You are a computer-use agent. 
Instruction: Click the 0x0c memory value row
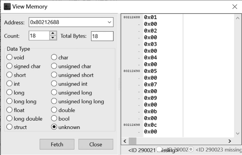point(151,125)
